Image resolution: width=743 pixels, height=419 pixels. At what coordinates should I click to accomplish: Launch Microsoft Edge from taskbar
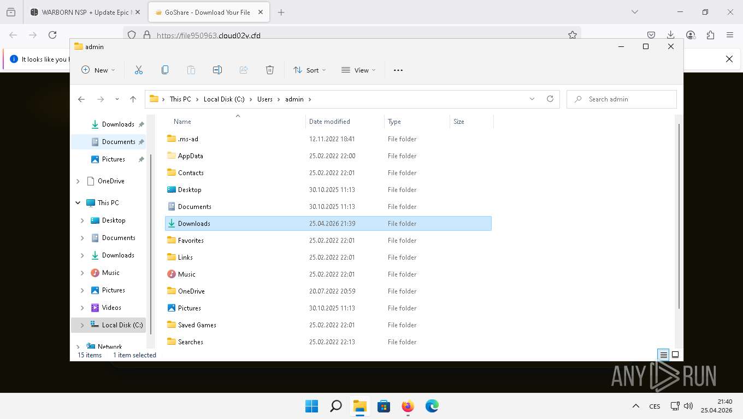pos(432,406)
